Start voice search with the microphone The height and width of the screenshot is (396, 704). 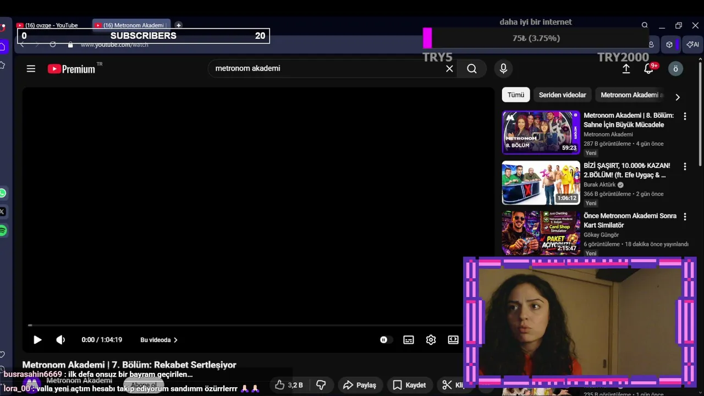pyautogui.click(x=503, y=69)
